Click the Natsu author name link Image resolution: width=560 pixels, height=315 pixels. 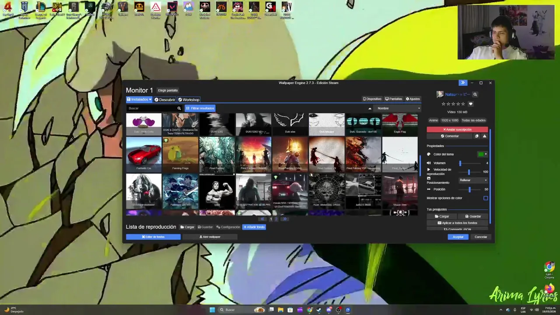[458, 94]
